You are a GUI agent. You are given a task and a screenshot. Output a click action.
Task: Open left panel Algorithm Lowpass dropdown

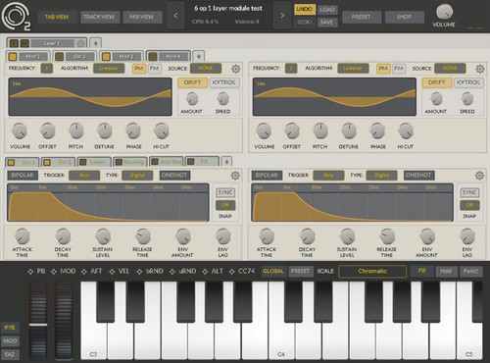pos(109,69)
